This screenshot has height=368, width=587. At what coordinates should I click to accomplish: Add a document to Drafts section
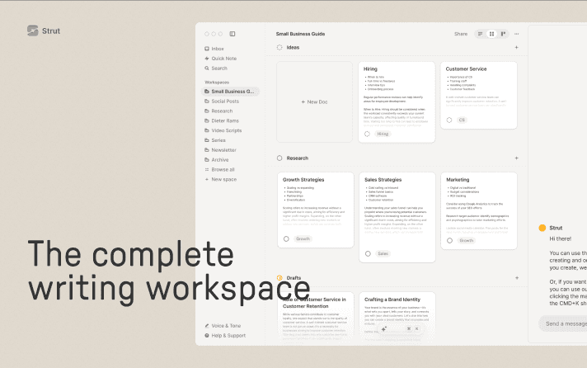pyautogui.click(x=517, y=278)
